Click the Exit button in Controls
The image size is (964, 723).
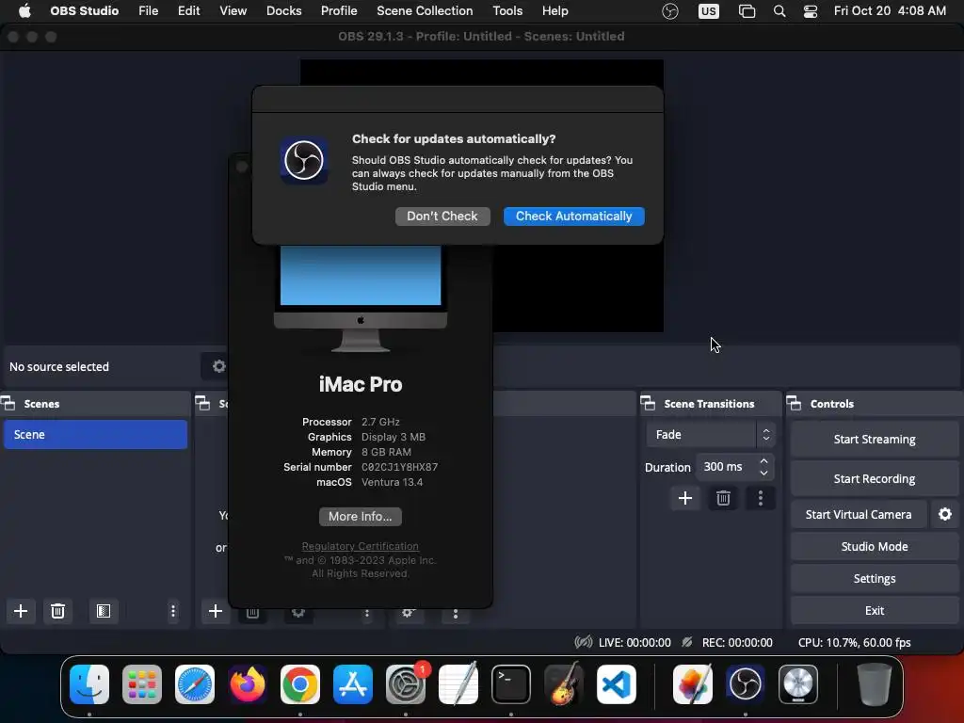pos(875,610)
